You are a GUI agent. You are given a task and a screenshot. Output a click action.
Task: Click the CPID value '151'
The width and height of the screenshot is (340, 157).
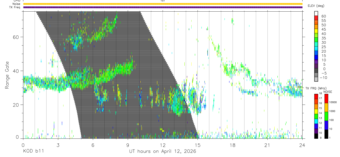tap(163, 1)
